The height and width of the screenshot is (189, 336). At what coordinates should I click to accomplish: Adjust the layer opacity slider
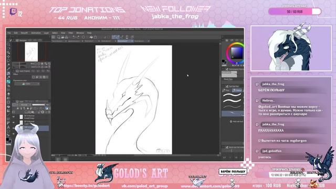[x=38, y=105]
